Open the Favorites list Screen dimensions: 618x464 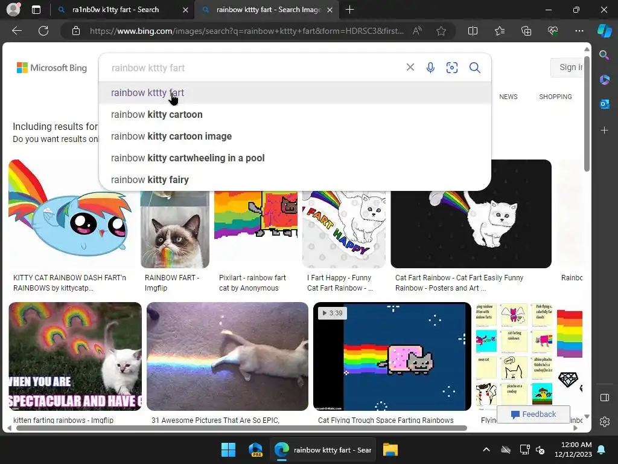499,31
